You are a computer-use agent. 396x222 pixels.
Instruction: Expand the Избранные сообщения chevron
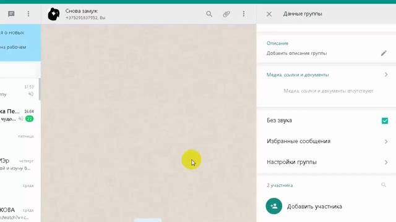[x=386, y=141]
